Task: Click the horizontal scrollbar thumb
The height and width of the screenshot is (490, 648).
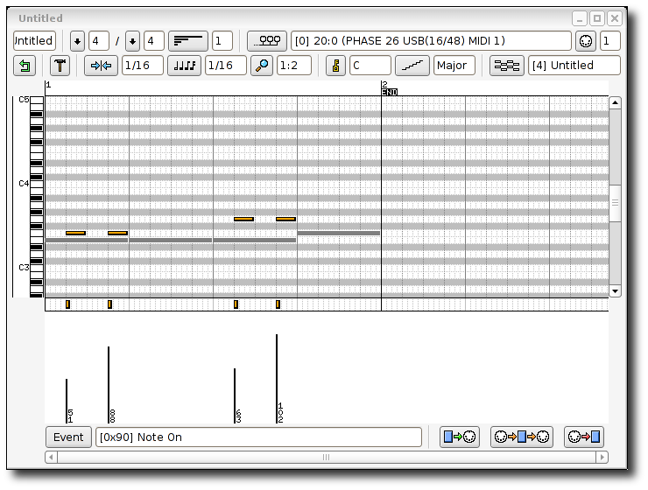Action: point(327,457)
